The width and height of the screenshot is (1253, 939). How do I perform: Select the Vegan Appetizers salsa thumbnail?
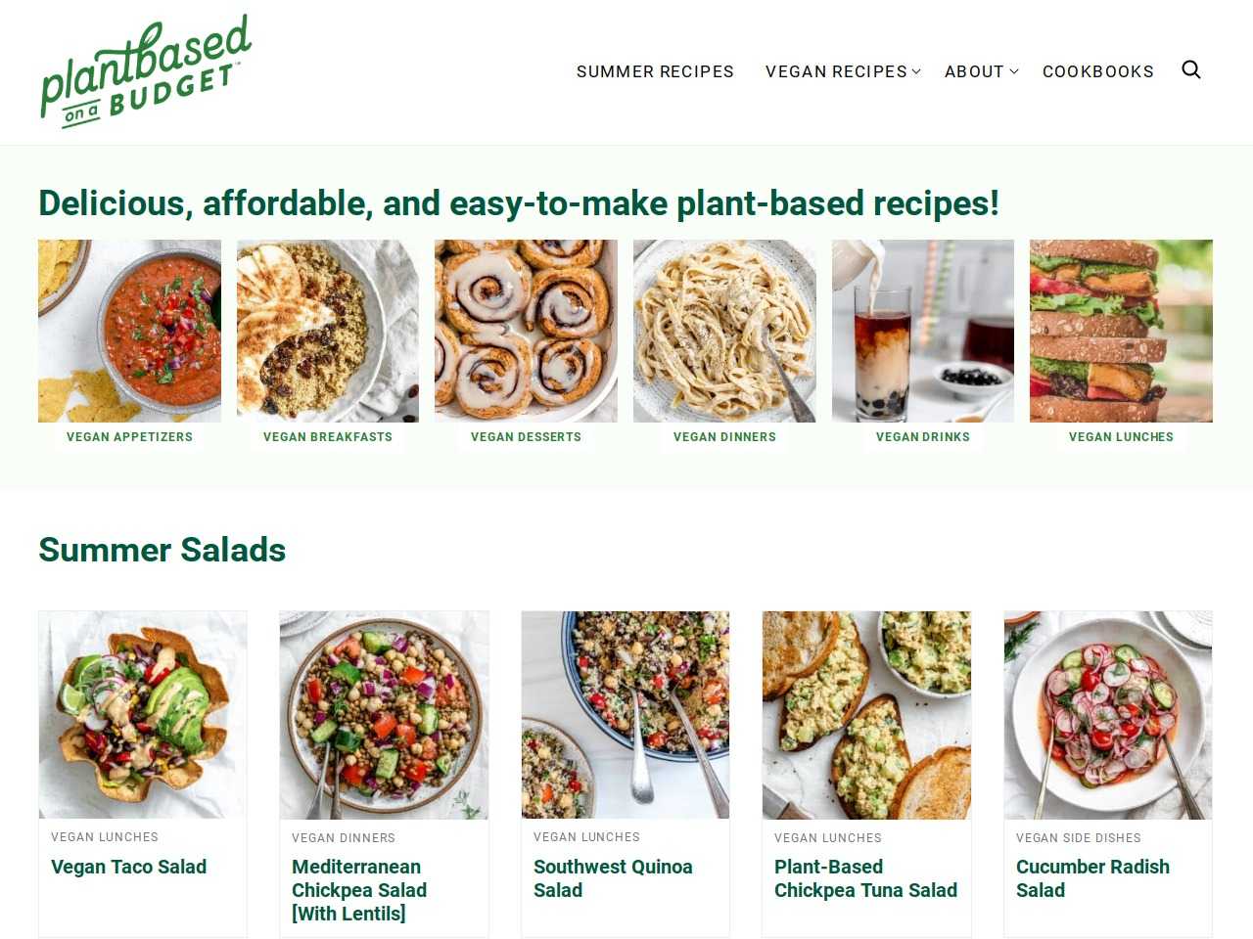[x=129, y=331]
